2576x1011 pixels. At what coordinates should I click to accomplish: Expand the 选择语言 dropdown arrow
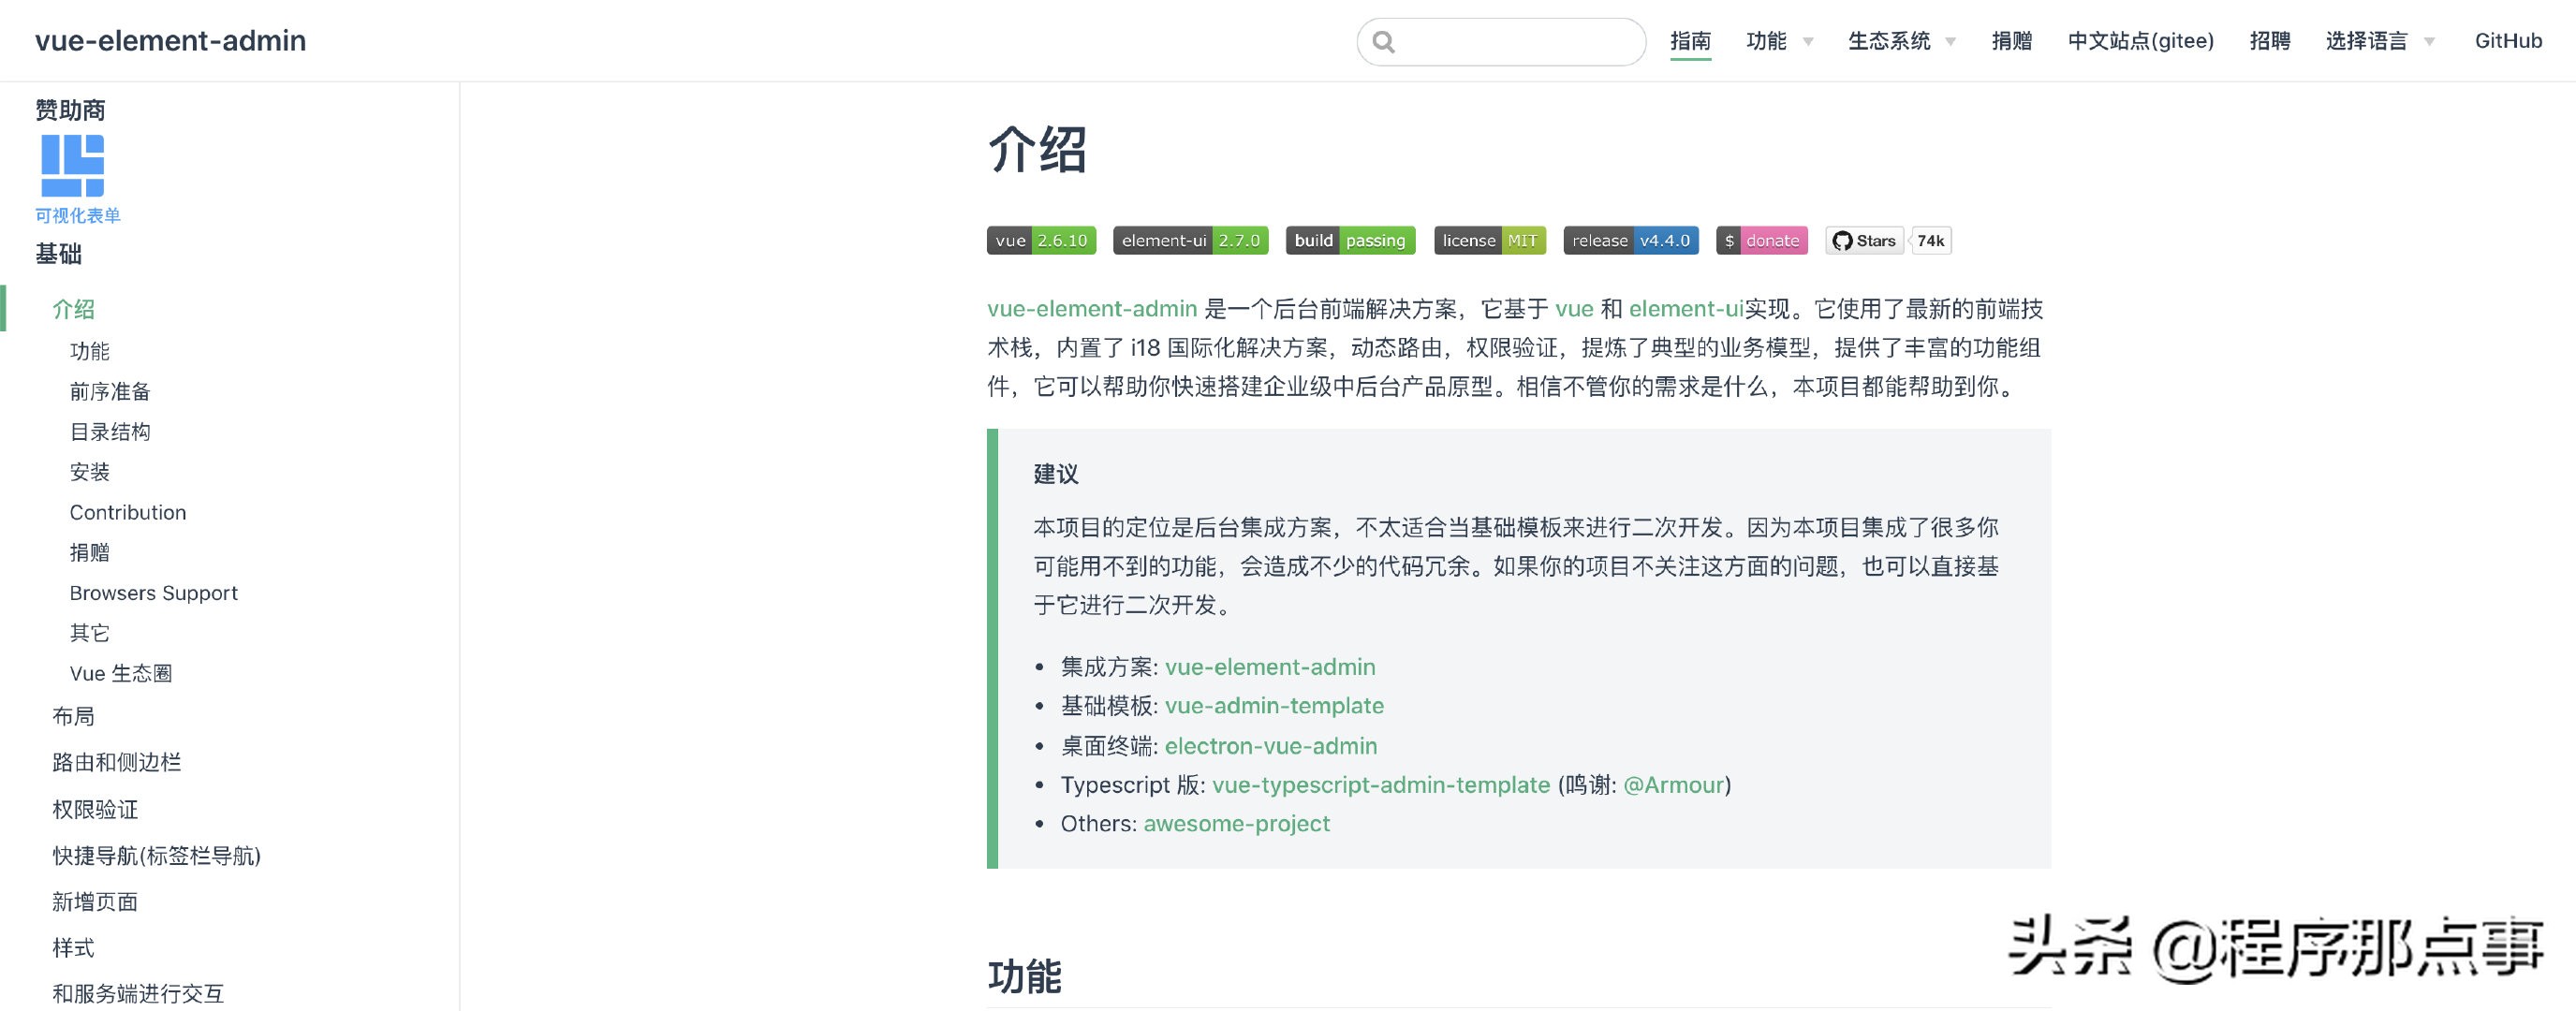point(2429,42)
